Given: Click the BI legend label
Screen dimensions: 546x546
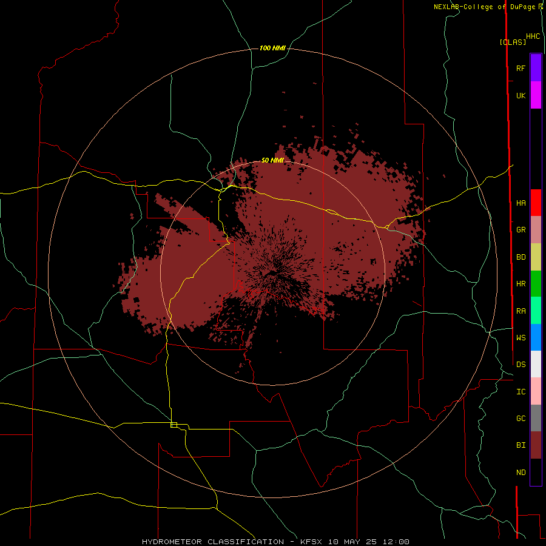Looking at the screenshot, I should point(521,445).
